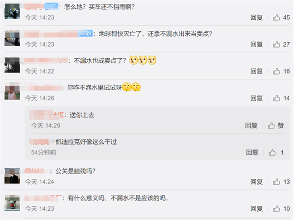Like the 有什么意义吗 comment
Screen dimensions: 294x221
tap(276, 208)
